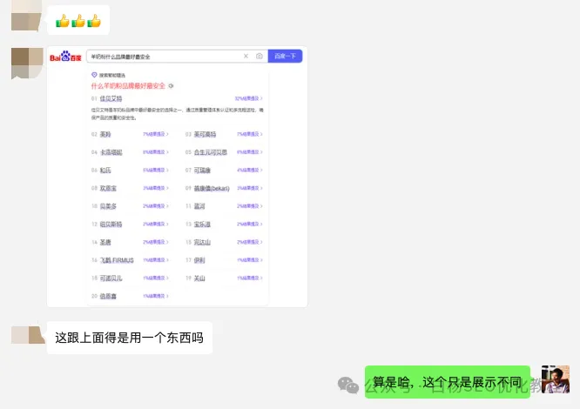The image size is (580, 409).
Task: Expand result mentions for 蓝河
Action: coord(249,206)
